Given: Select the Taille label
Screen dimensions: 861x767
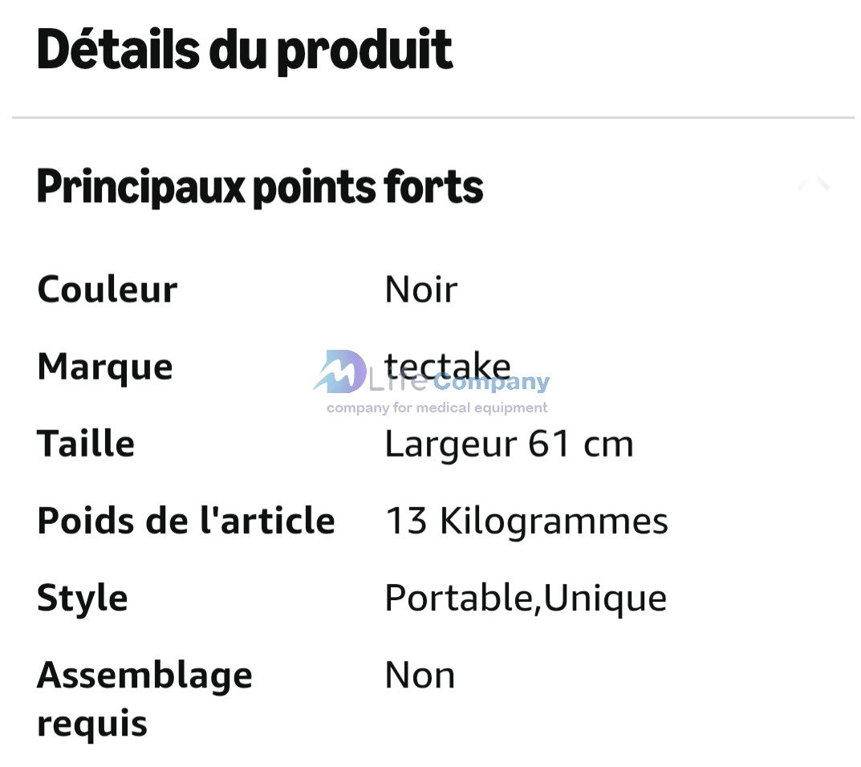Looking at the screenshot, I should 86,444.
